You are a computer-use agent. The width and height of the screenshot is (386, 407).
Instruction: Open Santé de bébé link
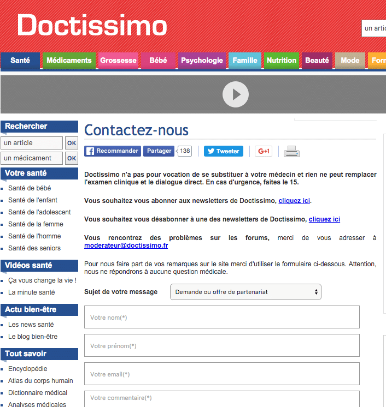30,188
